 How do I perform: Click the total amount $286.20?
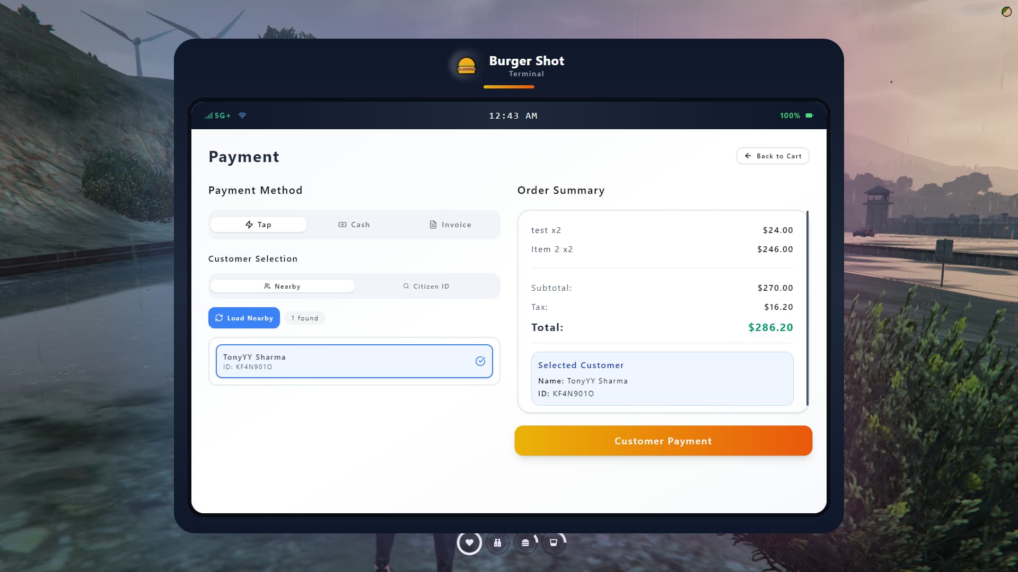coord(771,327)
